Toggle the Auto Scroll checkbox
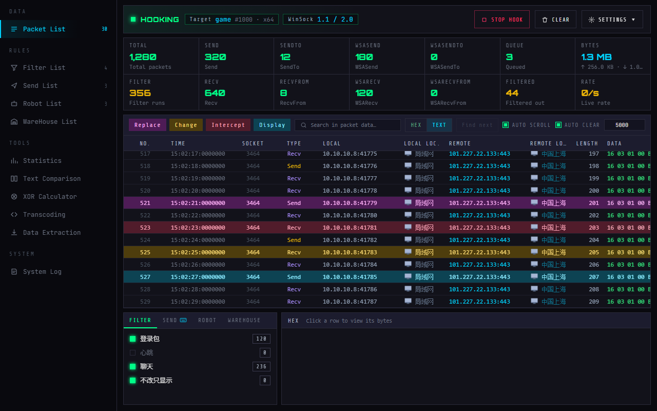657x411 pixels. [x=506, y=125]
